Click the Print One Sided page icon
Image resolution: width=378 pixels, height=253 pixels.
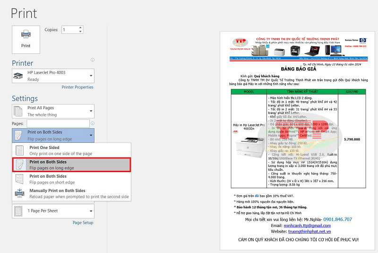[19, 150]
